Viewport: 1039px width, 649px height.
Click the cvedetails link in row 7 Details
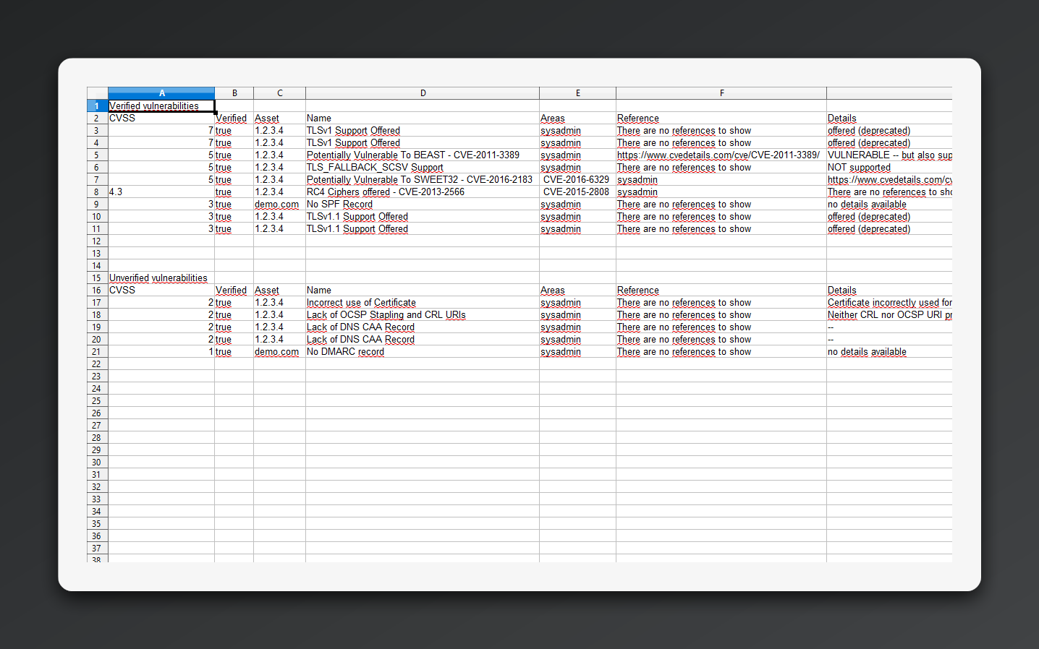click(x=889, y=179)
